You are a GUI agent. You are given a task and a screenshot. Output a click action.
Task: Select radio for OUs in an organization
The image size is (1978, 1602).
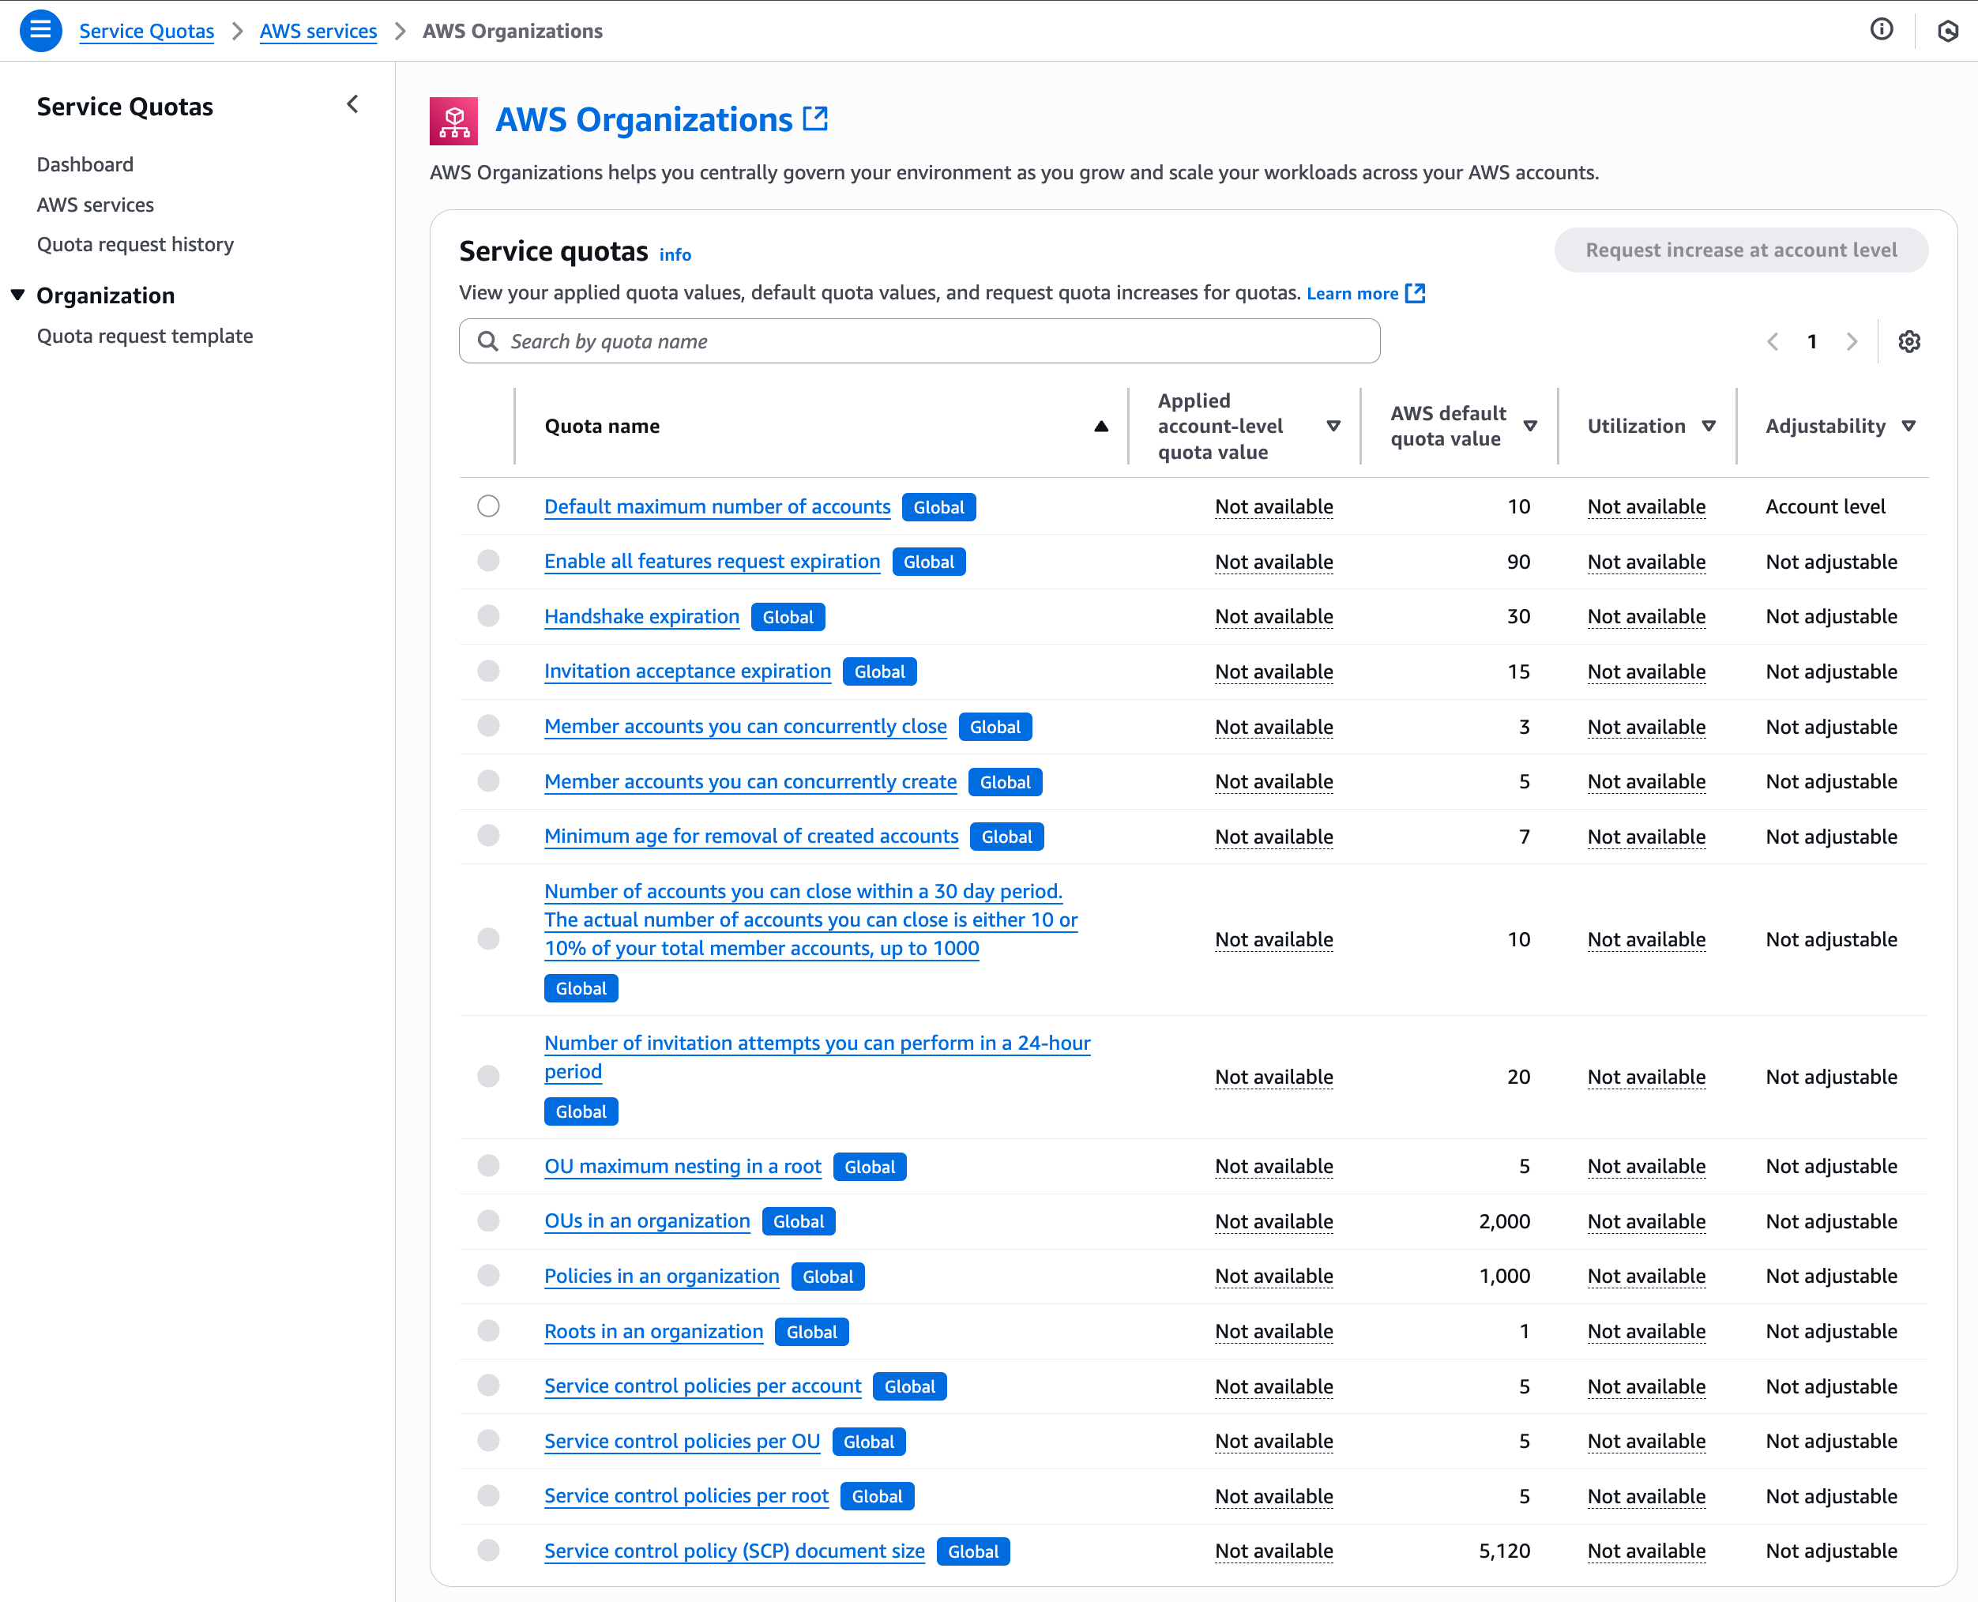pyautogui.click(x=488, y=1221)
